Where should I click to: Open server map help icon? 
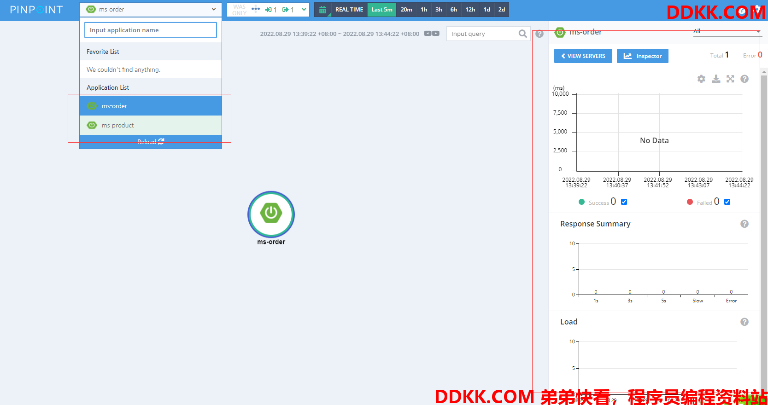point(539,34)
